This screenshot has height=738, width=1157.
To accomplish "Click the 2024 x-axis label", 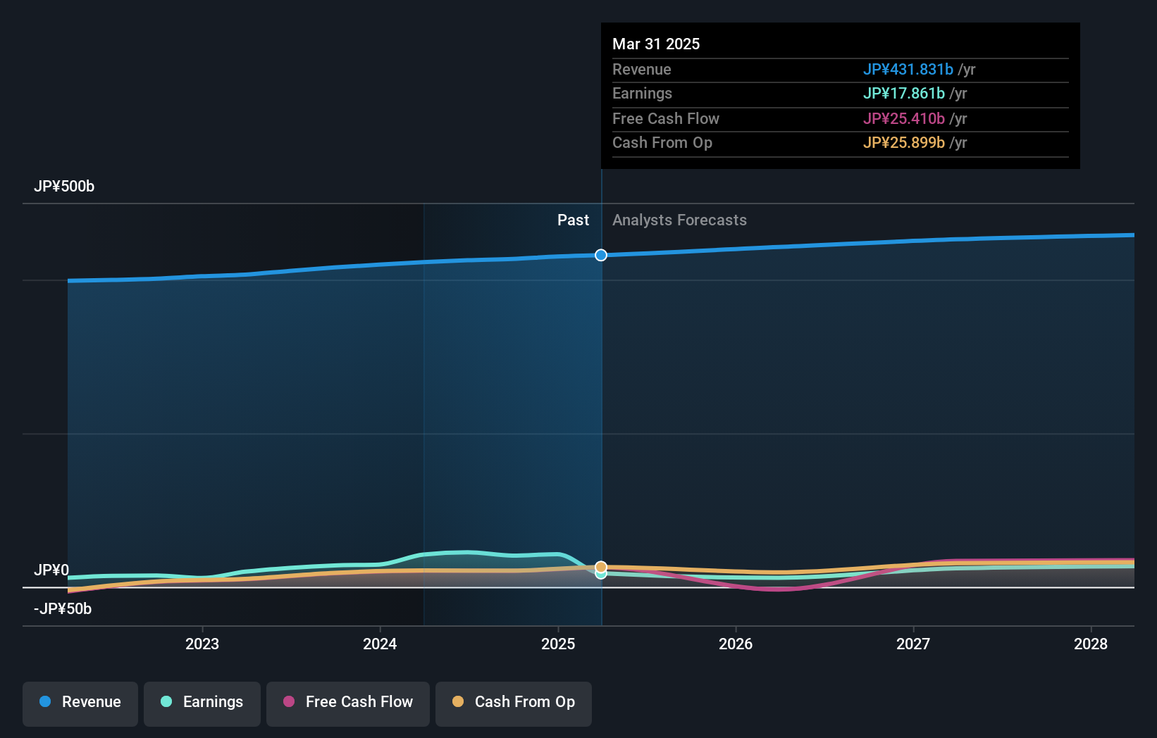I will (x=380, y=644).
